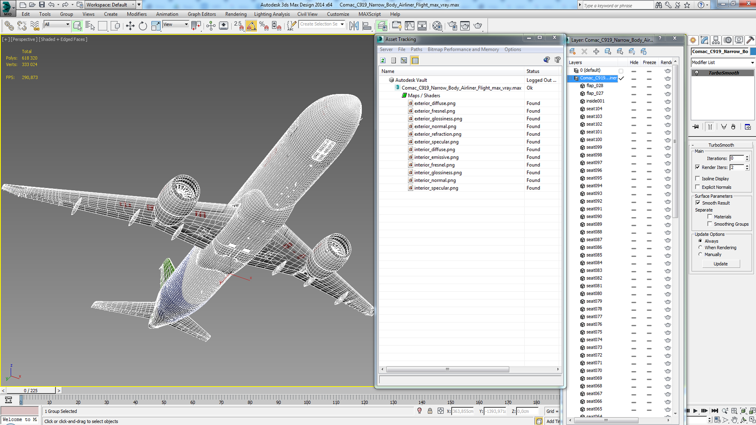Open the application MXD menu button
This screenshot has height=425, width=756.
7,7
